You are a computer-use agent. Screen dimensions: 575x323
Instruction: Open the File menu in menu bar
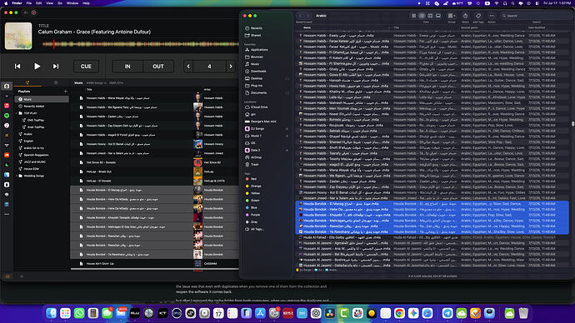[29, 3]
